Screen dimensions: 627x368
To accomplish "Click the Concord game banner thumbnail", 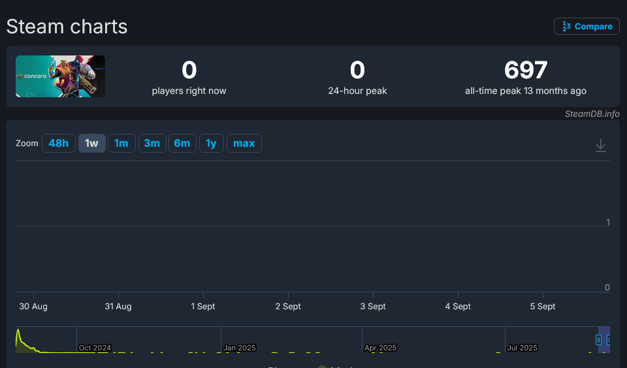I will point(60,76).
